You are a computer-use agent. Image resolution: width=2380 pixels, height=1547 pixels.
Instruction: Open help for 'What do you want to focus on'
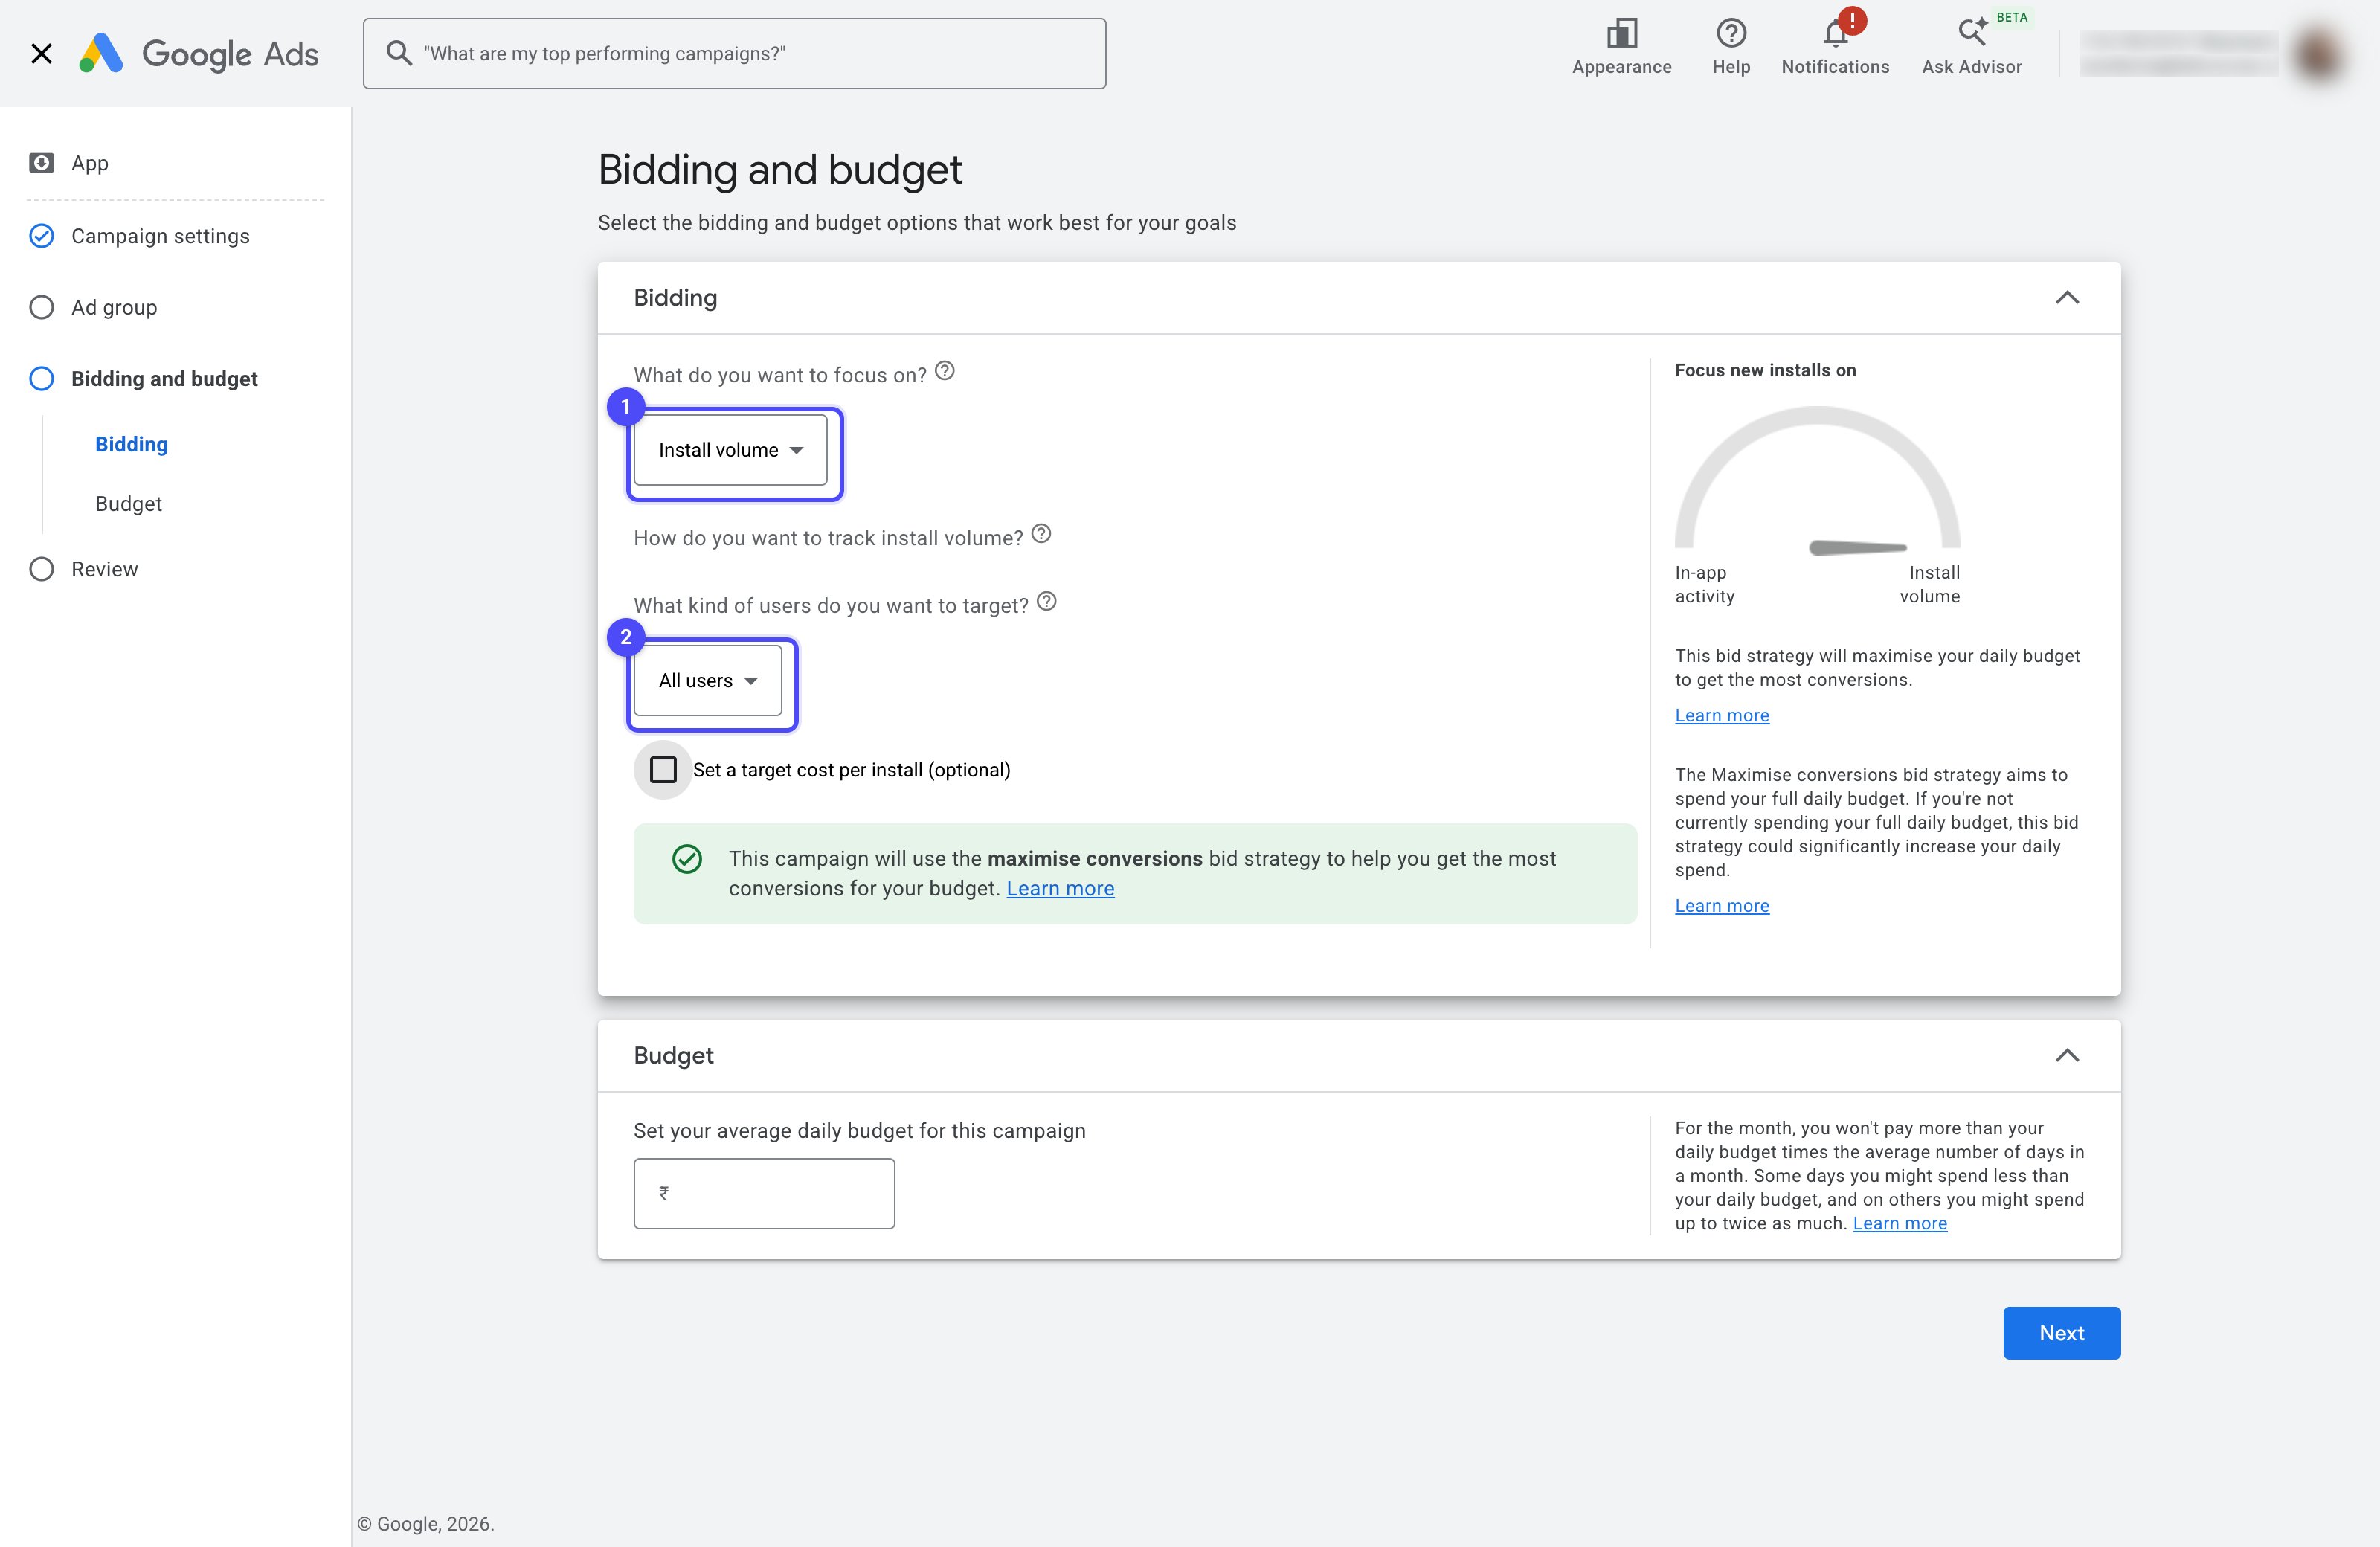point(944,372)
